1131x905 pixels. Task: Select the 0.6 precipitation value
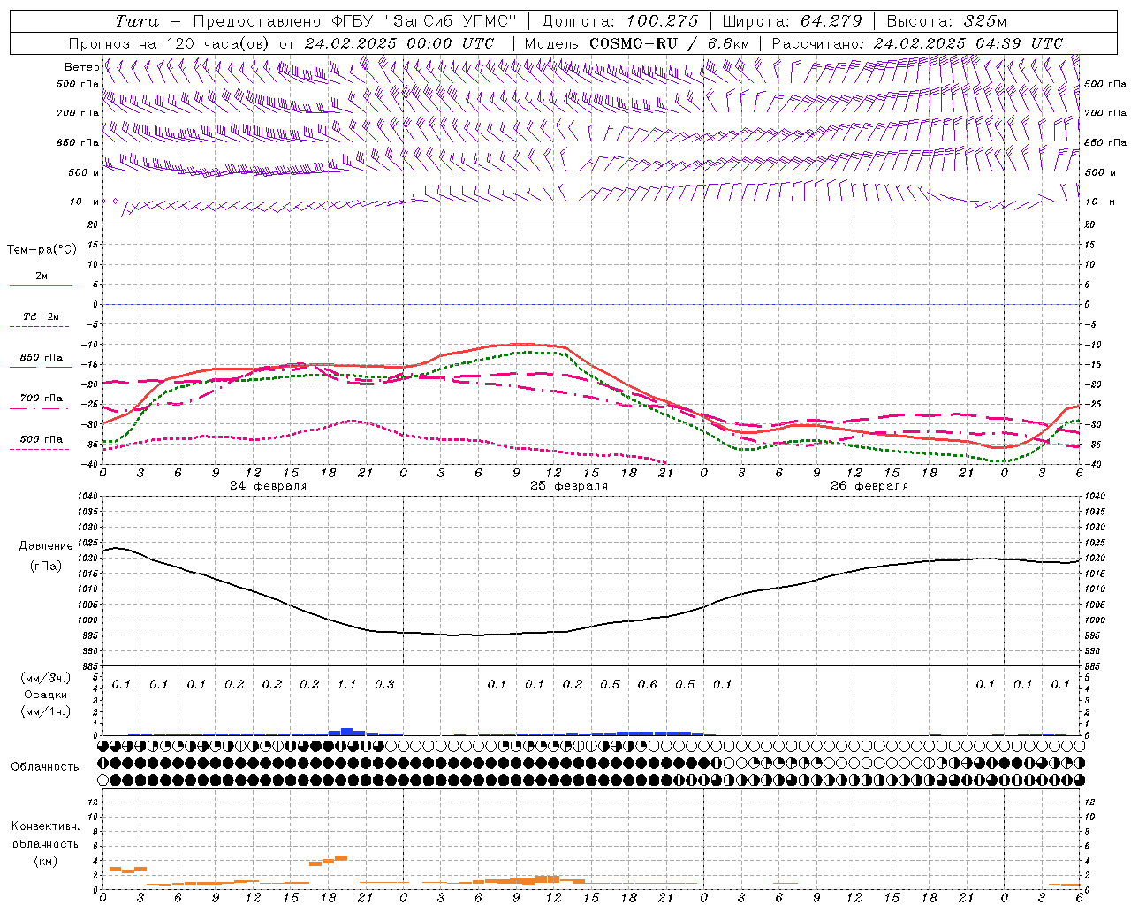pos(648,685)
